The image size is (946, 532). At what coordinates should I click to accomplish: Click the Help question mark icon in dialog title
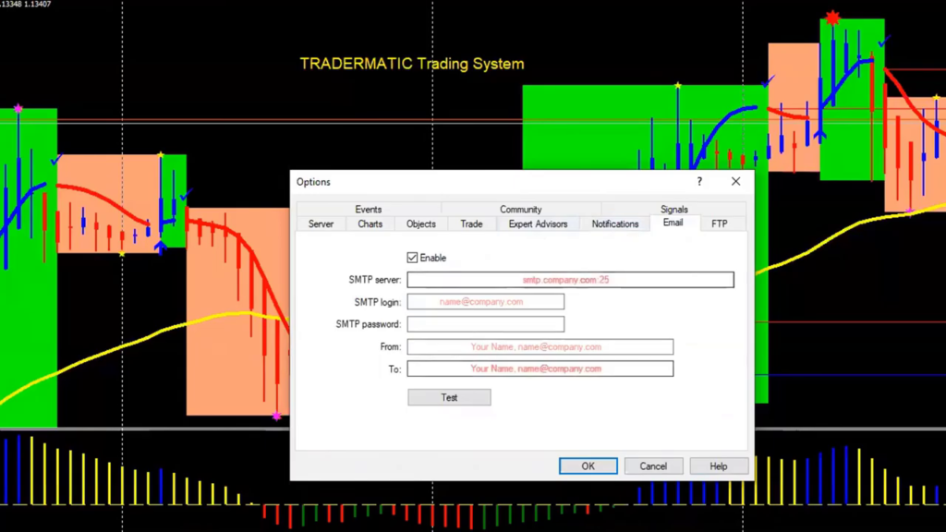click(x=698, y=182)
